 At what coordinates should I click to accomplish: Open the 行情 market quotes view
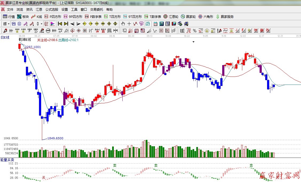pos(9,17)
